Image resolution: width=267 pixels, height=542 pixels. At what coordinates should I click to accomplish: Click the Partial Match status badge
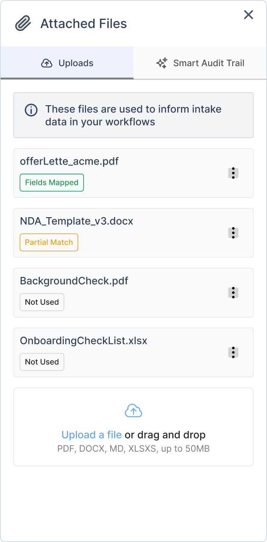[x=49, y=243]
